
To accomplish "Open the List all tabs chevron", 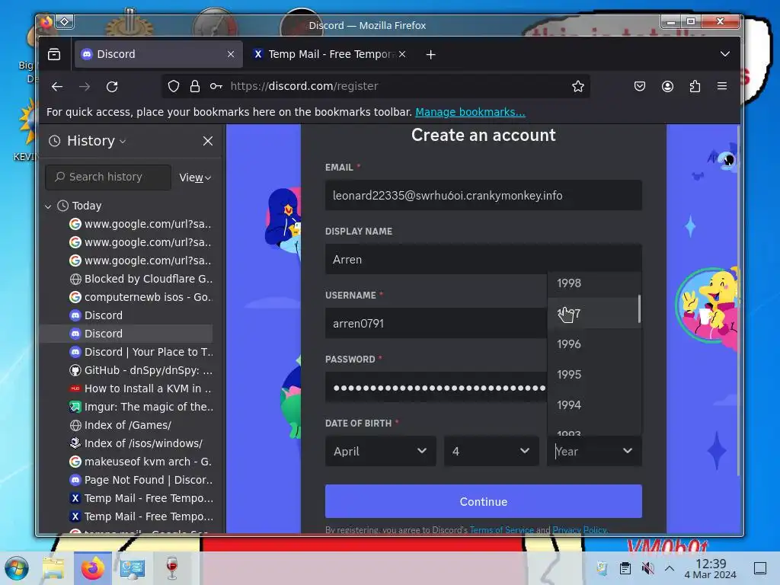I will [725, 54].
